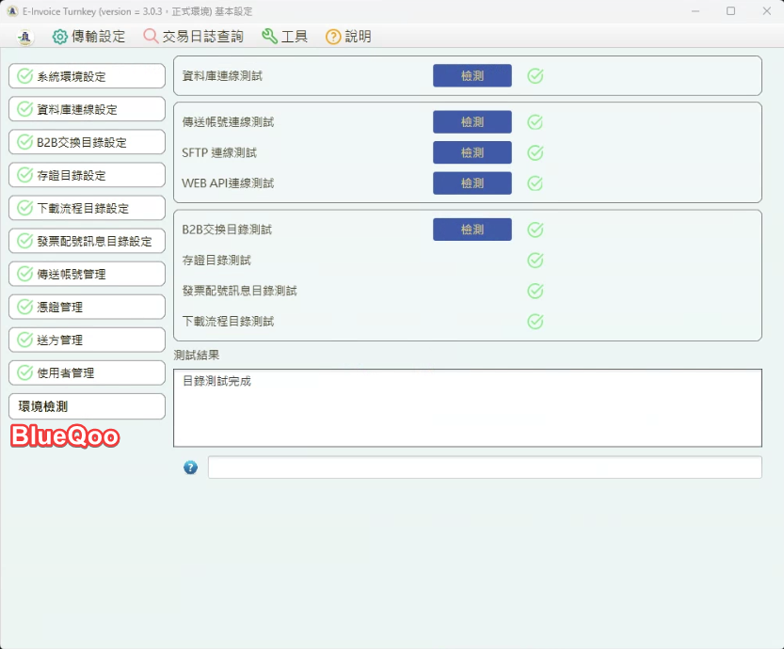This screenshot has height=649, width=784.
Task: Run the 資料庫連線測試 檢測 button
Action: coord(472,76)
